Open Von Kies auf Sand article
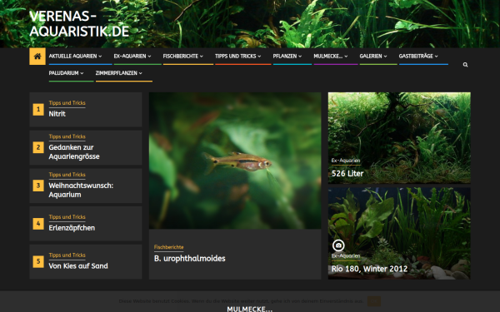Viewport: 500px width, 312px height. 78,266
